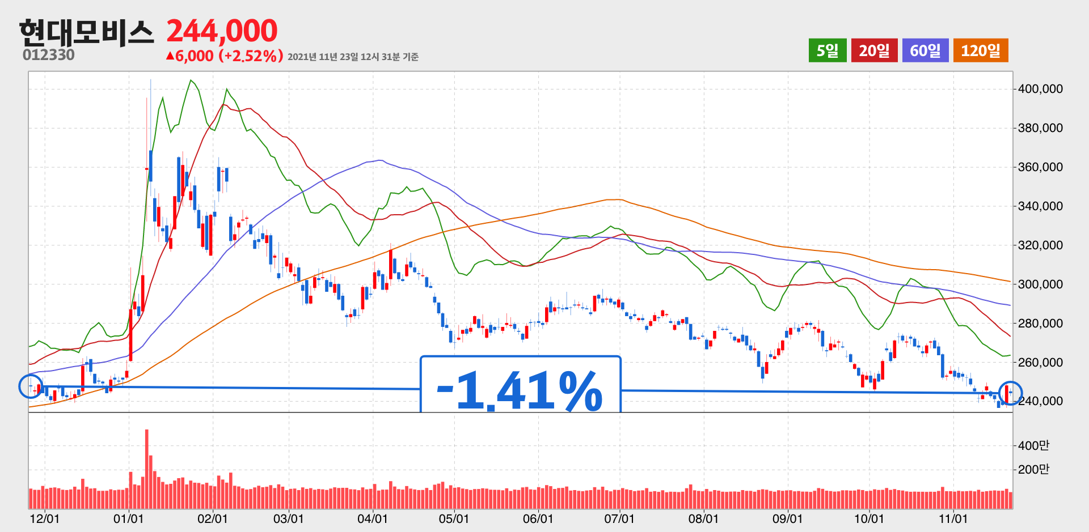Click the 400,000 price axis label

coord(1040,89)
